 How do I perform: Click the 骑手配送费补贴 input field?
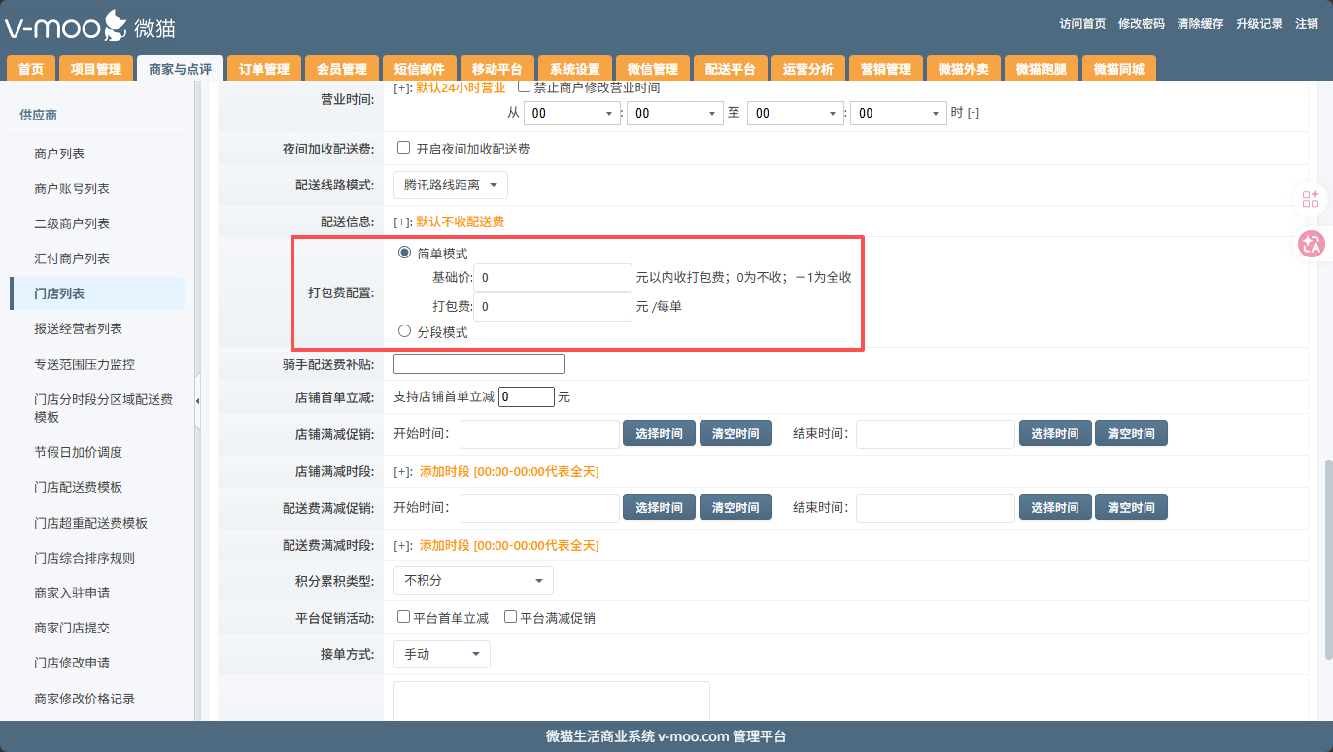pyautogui.click(x=479, y=364)
